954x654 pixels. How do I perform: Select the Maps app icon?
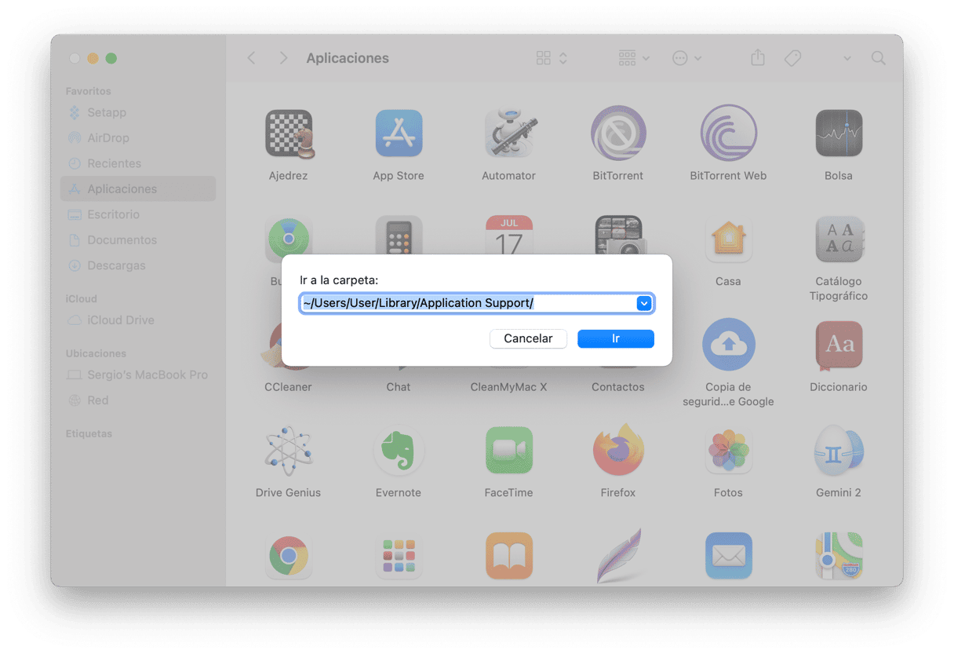(839, 557)
